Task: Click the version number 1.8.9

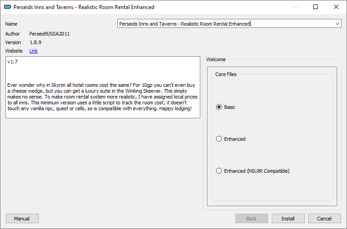Action: 36,42
